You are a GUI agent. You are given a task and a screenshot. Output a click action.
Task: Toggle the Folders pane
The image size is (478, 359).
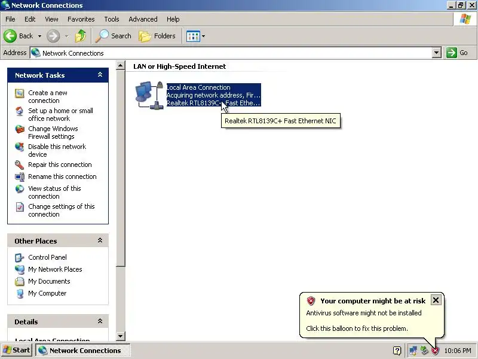pos(157,36)
